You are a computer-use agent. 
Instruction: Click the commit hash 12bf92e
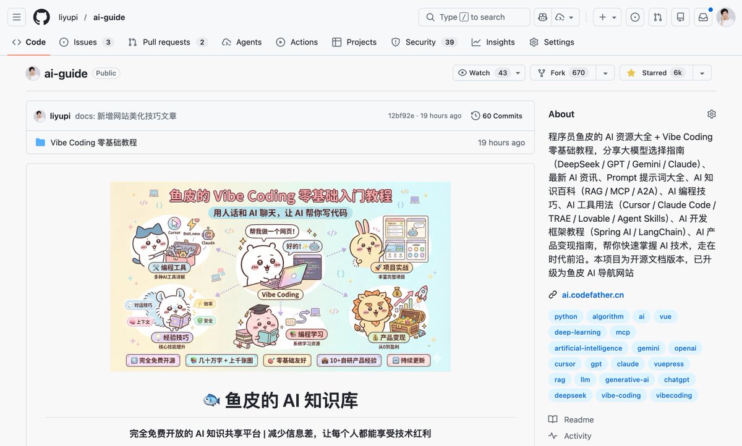click(401, 116)
